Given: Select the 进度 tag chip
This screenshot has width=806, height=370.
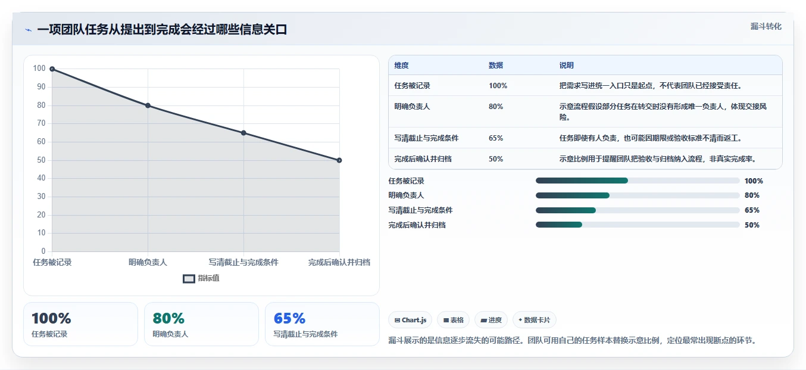Looking at the screenshot, I should (491, 320).
